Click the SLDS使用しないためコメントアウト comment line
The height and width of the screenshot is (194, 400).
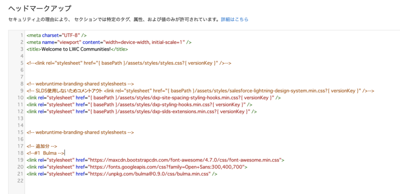point(200,91)
